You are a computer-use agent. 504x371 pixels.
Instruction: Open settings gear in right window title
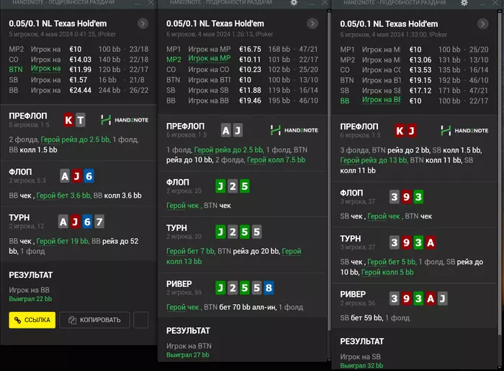point(464,3)
